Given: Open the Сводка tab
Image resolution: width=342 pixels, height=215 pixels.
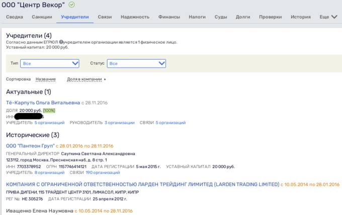Looking at the screenshot, I should pos(15,17).
